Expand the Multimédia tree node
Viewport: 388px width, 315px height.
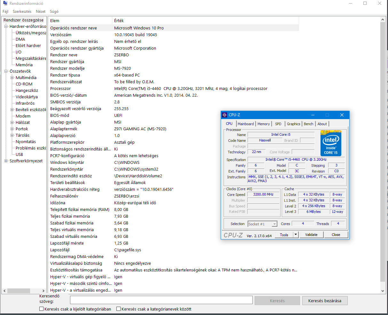click(12, 78)
